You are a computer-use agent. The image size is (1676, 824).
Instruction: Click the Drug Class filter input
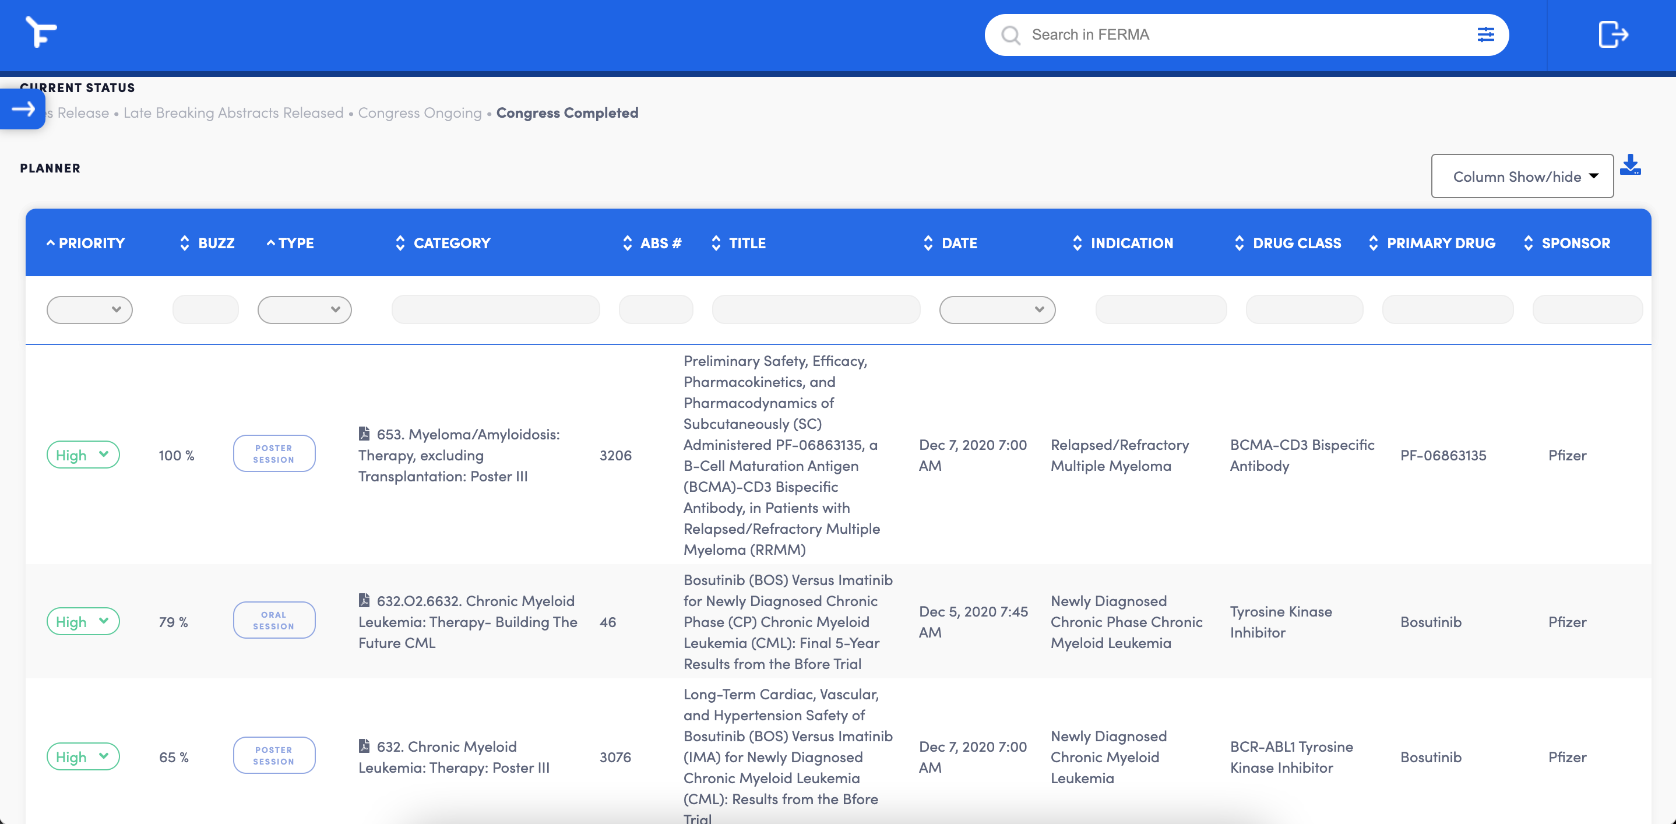1305,309
